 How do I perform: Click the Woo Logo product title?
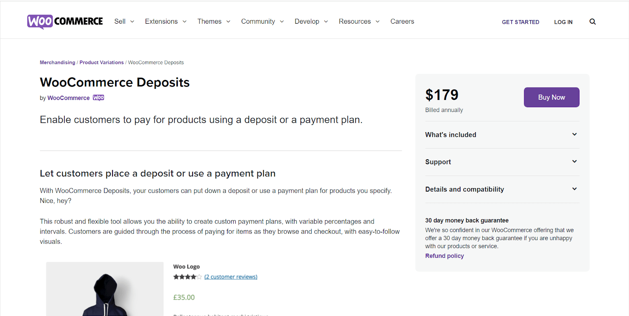pyautogui.click(x=186, y=267)
